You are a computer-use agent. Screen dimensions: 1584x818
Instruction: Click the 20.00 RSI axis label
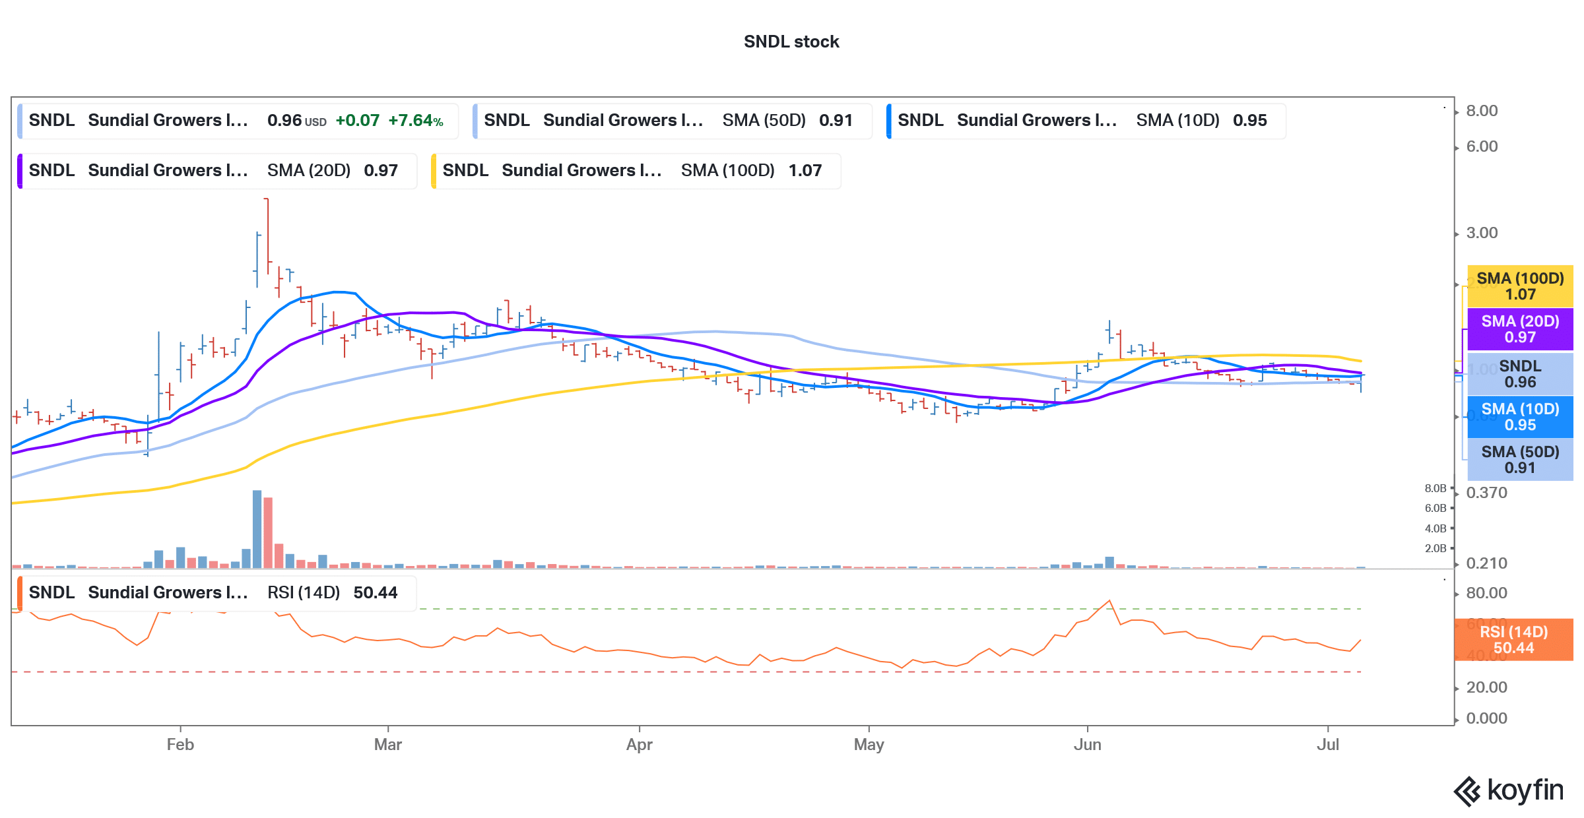(1486, 687)
